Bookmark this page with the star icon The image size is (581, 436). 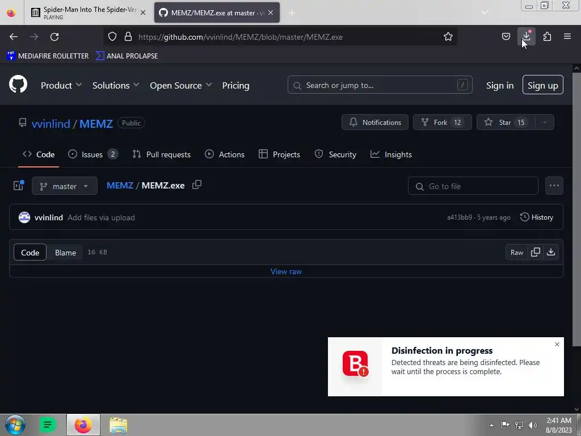click(x=448, y=36)
